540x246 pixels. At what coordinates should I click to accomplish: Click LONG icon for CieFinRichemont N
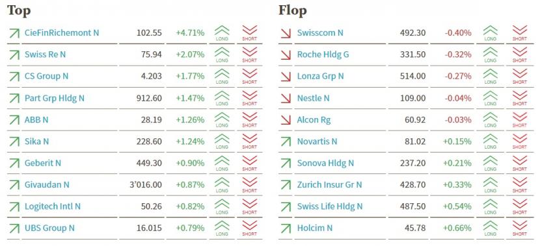[x=222, y=33]
